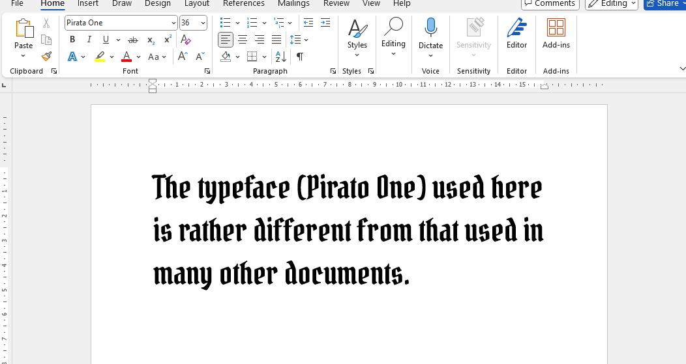The width and height of the screenshot is (686, 364).
Task: Toggle Superscript formatting
Action: pyautogui.click(x=168, y=40)
